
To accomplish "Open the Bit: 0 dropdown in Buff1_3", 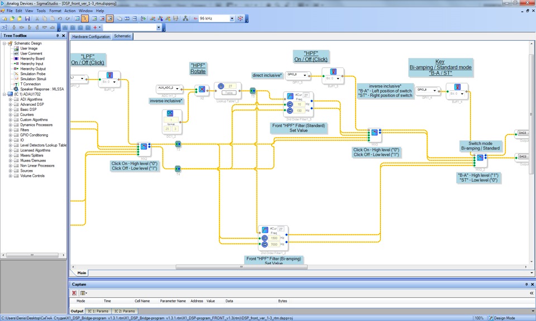I will [338, 79].
